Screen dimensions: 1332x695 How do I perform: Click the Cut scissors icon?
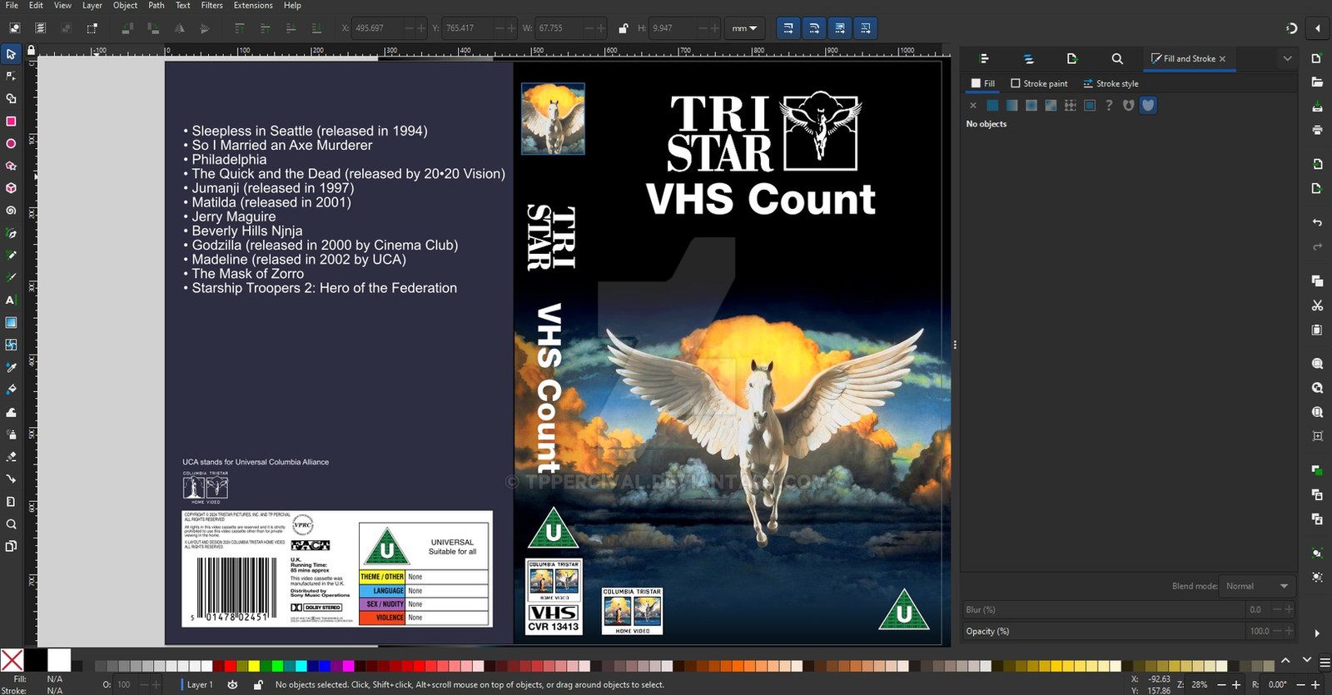pyautogui.click(x=1317, y=305)
